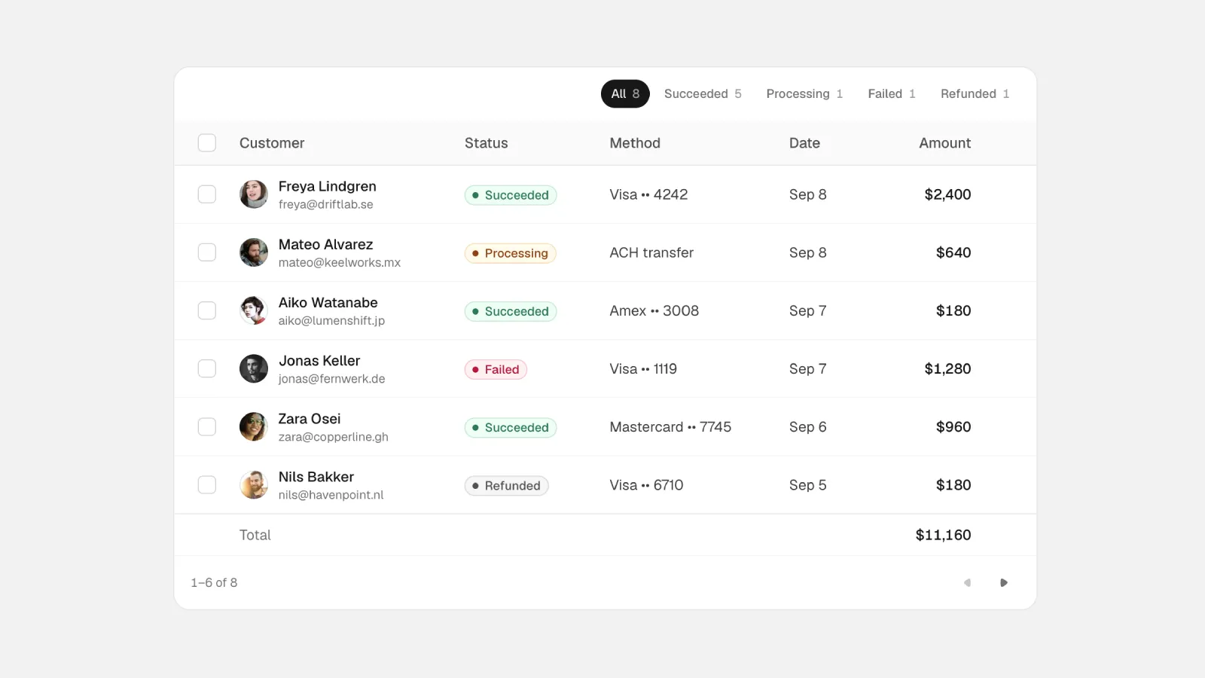Viewport: 1205px width, 678px height.
Task: Check the Jonas Keller row checkbox
Action: (207, 368)
